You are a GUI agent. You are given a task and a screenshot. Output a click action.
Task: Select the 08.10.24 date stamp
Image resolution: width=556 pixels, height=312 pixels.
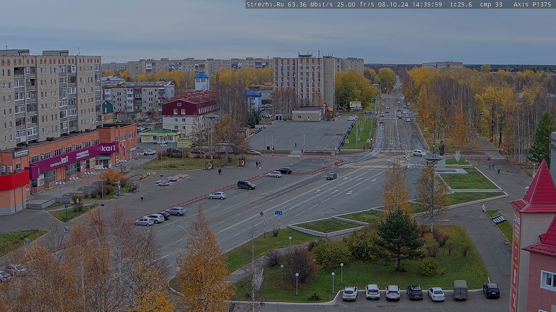(x=393, y=4)
